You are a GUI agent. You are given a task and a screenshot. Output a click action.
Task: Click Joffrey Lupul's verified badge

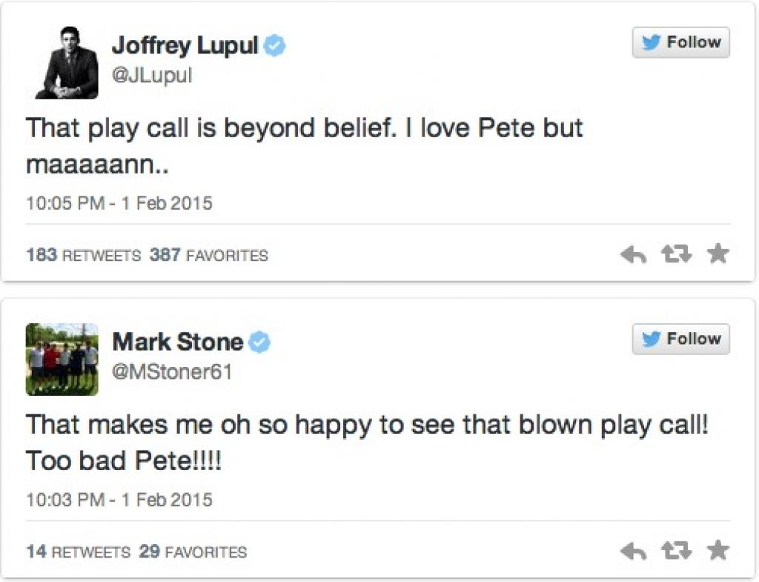276,47
